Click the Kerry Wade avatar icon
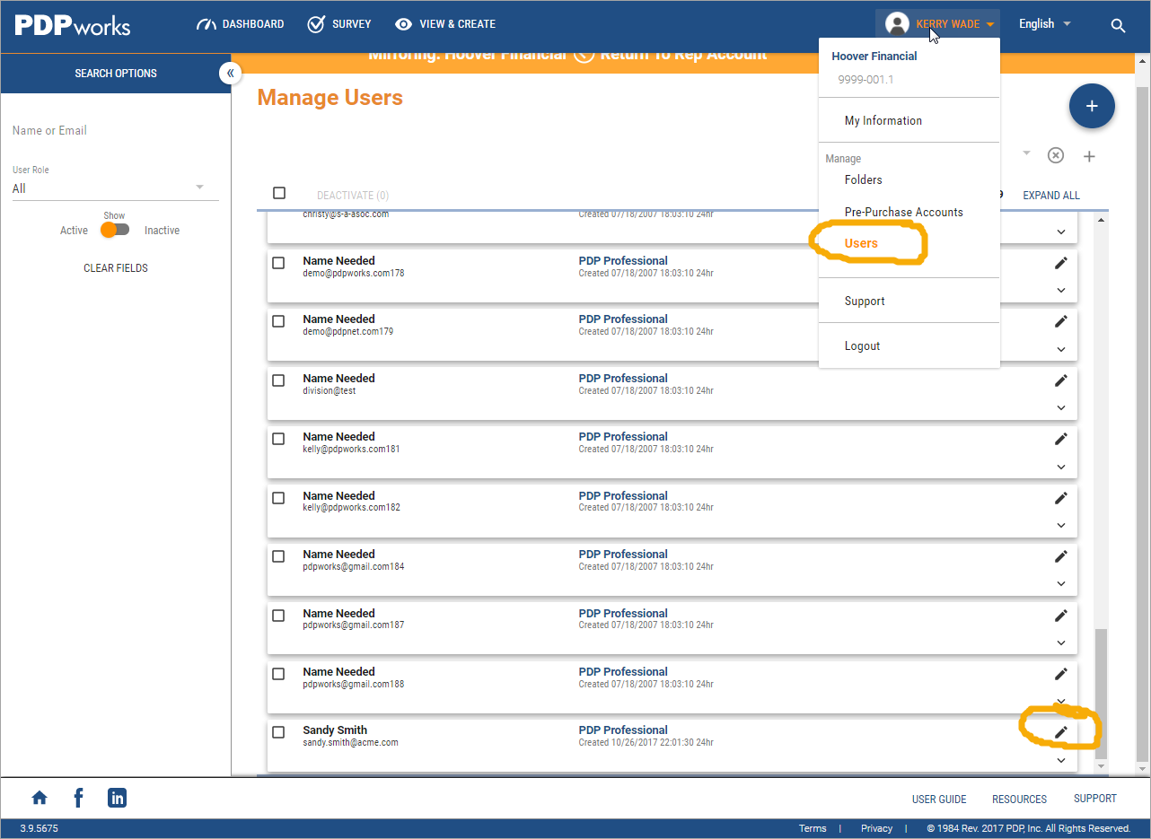This screenshot has height=839, width=1151. [x=897, y=24]
